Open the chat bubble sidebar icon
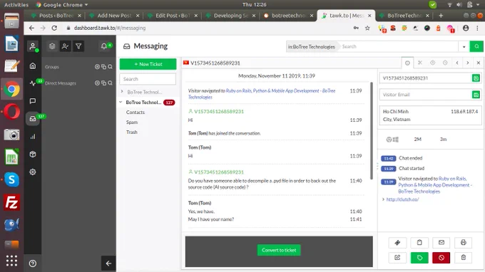 33,101
